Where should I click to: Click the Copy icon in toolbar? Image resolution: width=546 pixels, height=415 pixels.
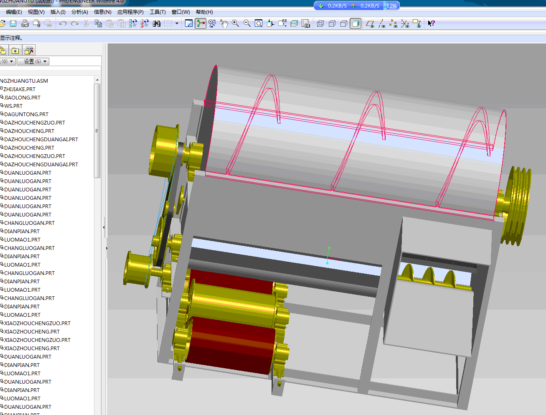coord(98,23)
